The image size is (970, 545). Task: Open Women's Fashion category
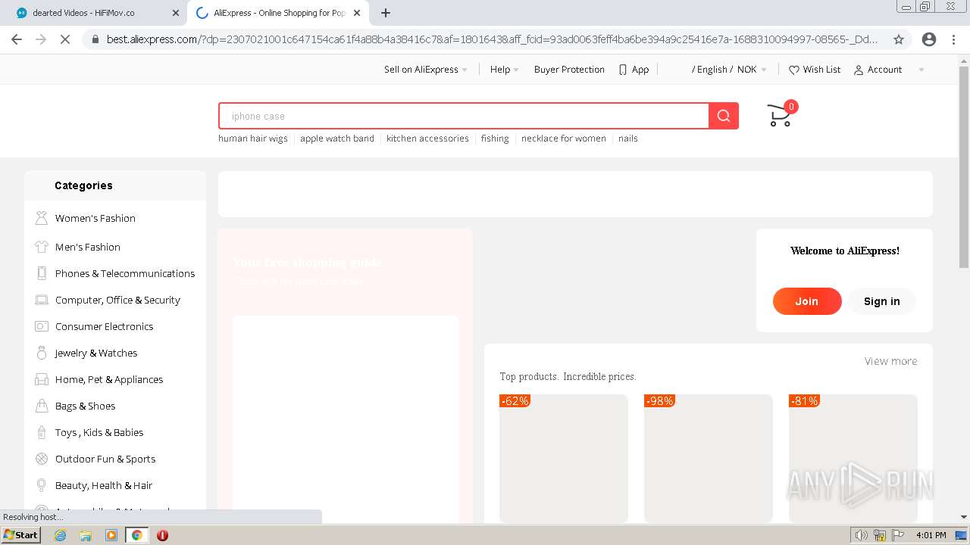point(95,218)
